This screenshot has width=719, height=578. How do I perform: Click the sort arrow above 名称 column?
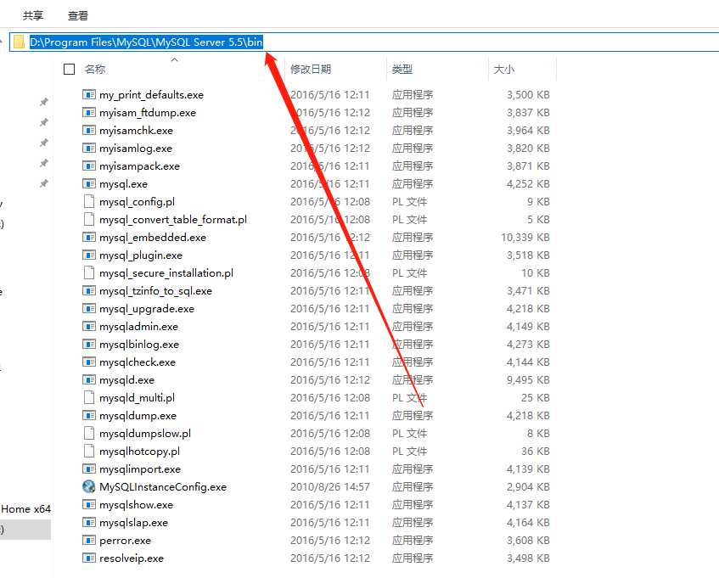174,59
